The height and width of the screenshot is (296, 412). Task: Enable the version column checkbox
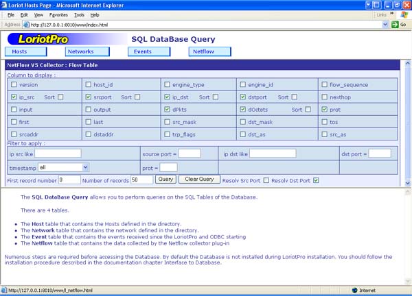point(14,85)
